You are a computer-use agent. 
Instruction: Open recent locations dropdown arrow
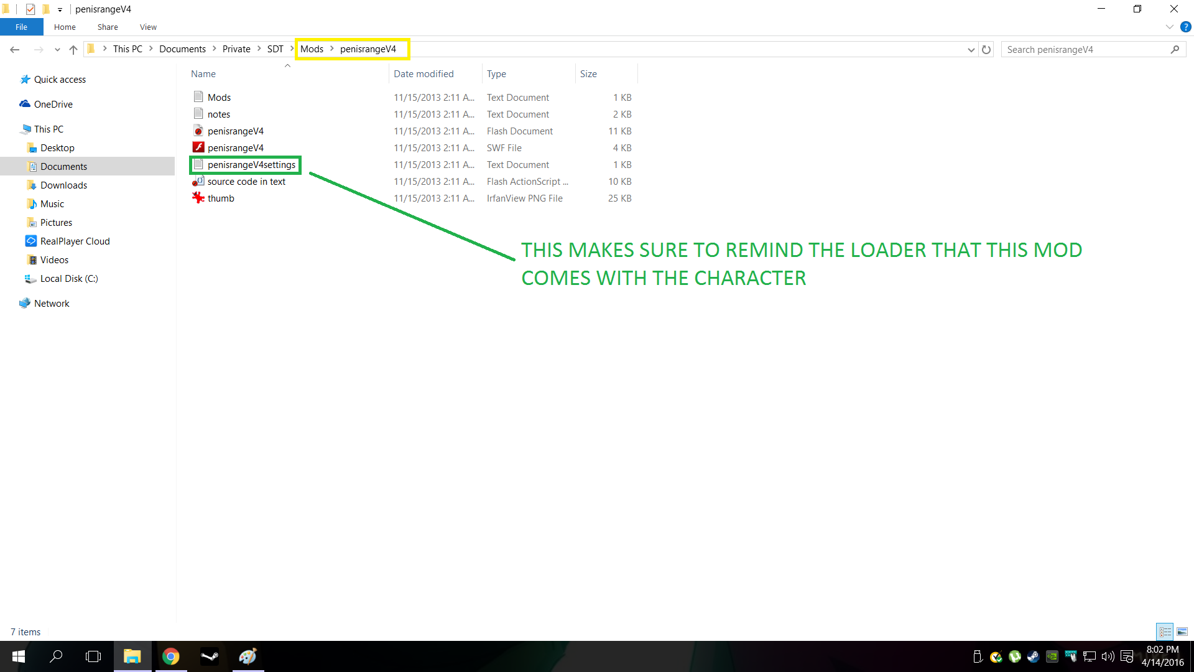coord(57,50)
